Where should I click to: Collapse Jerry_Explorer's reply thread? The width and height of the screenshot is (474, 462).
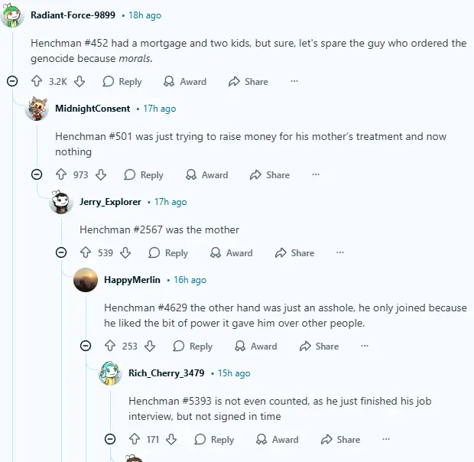(x=61, y=252)
